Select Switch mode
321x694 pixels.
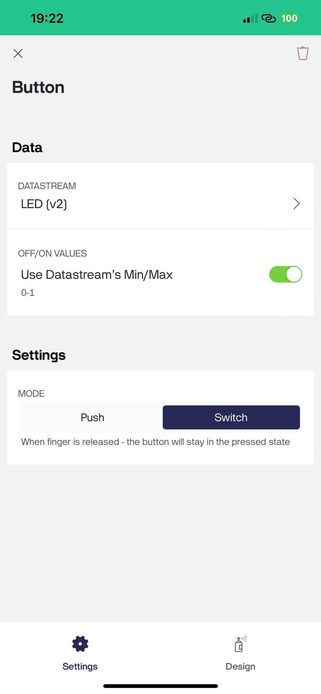231,417
